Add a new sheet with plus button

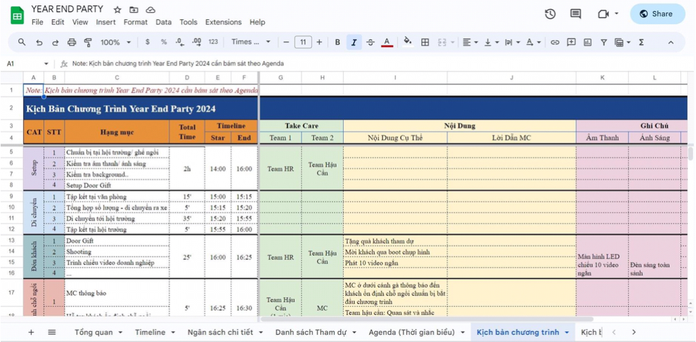31,332
